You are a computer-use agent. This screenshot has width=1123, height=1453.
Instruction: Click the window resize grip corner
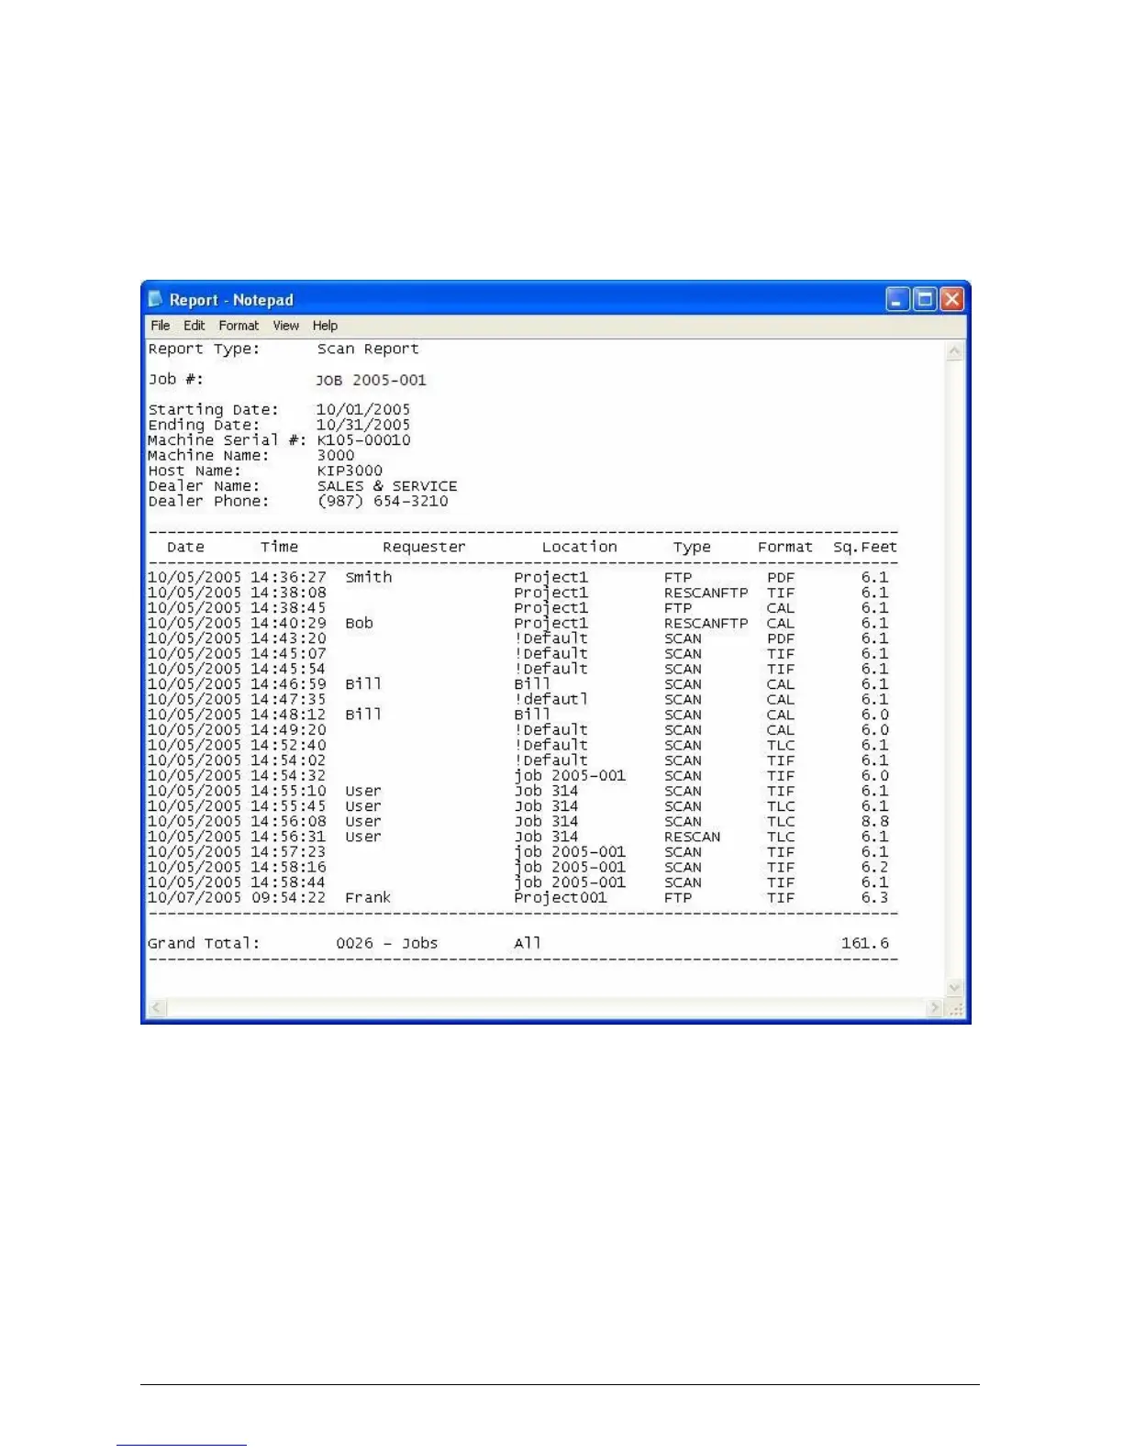tap(955, 1009)
